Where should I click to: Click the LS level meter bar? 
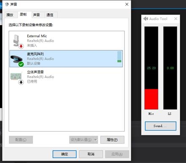tap(170, 68)
